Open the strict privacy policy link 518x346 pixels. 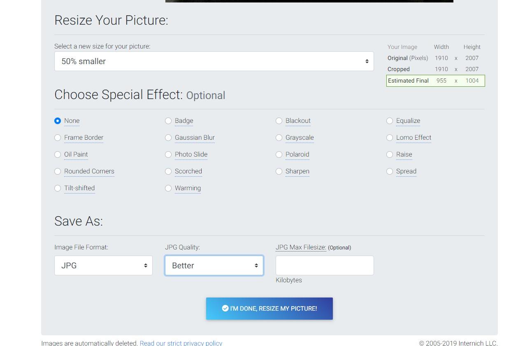[181, 343]
